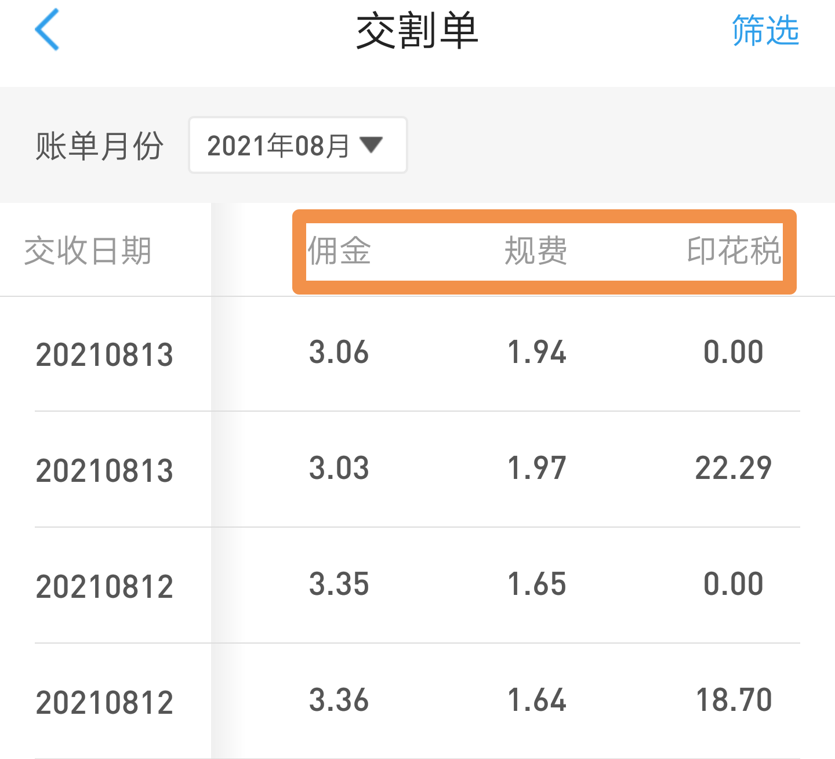This screenshot has height=759, width=835.
Task: Select the 3.36 commission value
Action: pyautogui.click(x=339, y=700)
